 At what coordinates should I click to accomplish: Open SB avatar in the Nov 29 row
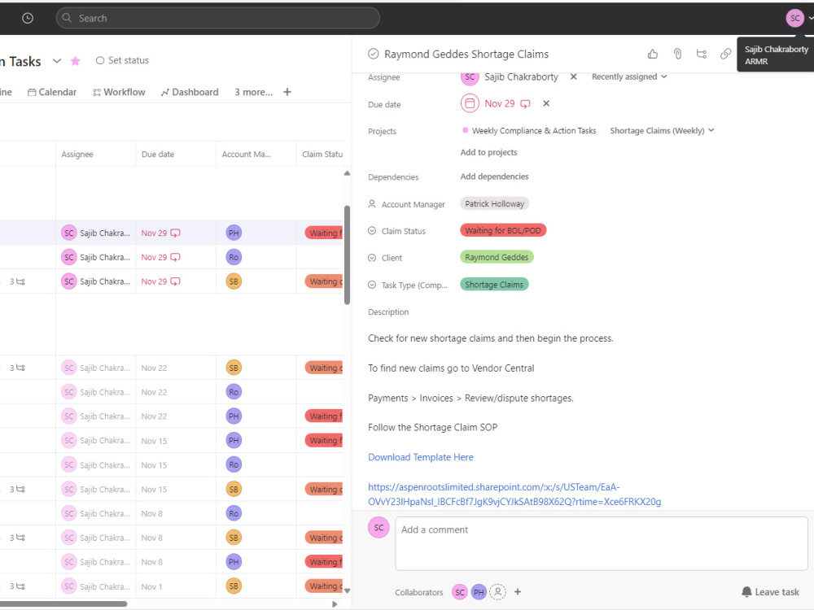pos(234,281)
